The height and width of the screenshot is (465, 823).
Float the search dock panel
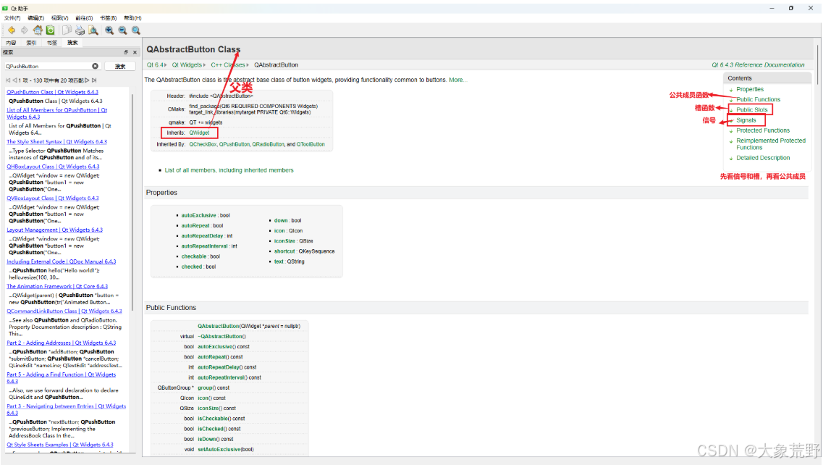pyautogui.click(x=126, y=53)
